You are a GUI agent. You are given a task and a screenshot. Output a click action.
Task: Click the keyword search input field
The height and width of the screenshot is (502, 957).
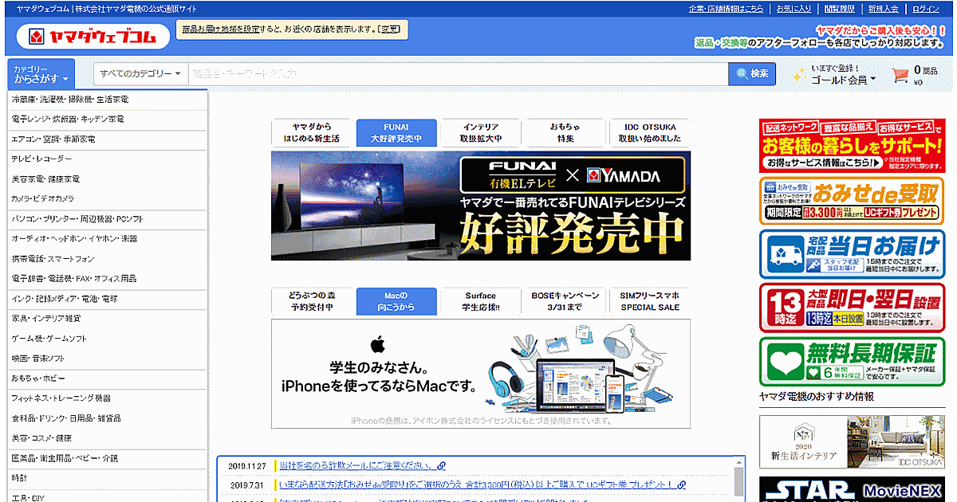[x=458, y=73]
